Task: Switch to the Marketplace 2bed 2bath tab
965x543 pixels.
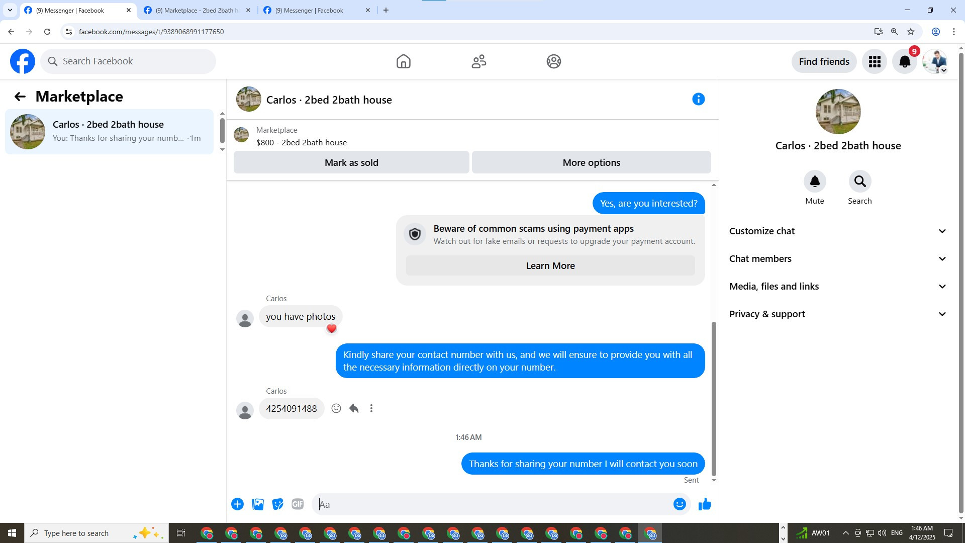Action: click(x=197, y=10)
